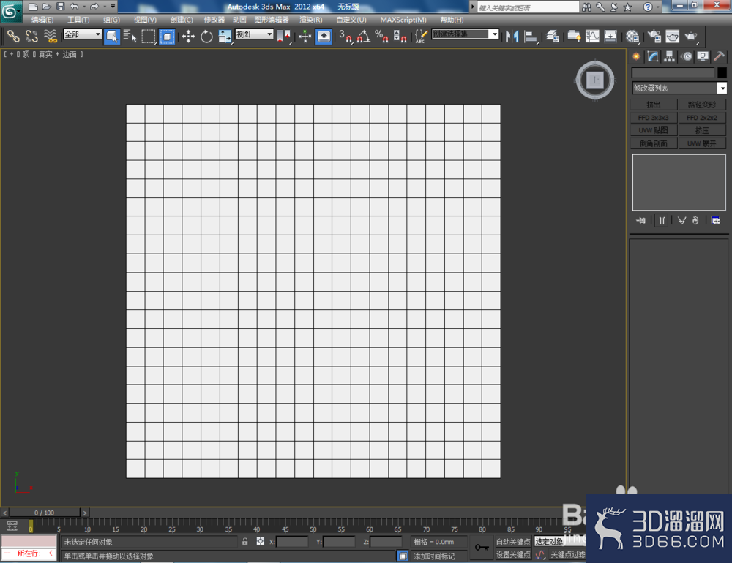Open the Display panel tab
The image size is (732, 563).
[x=703, y=56]
